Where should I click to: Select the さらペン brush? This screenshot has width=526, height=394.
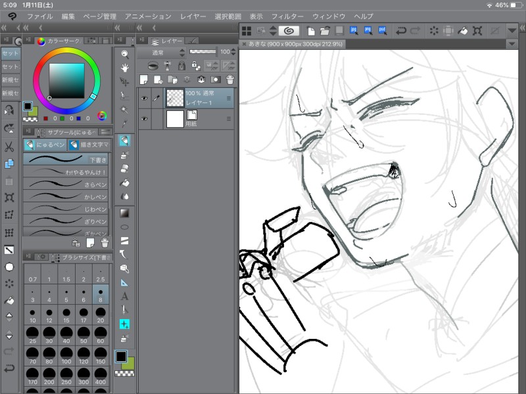pyautogui.click(x=66, y=185)
